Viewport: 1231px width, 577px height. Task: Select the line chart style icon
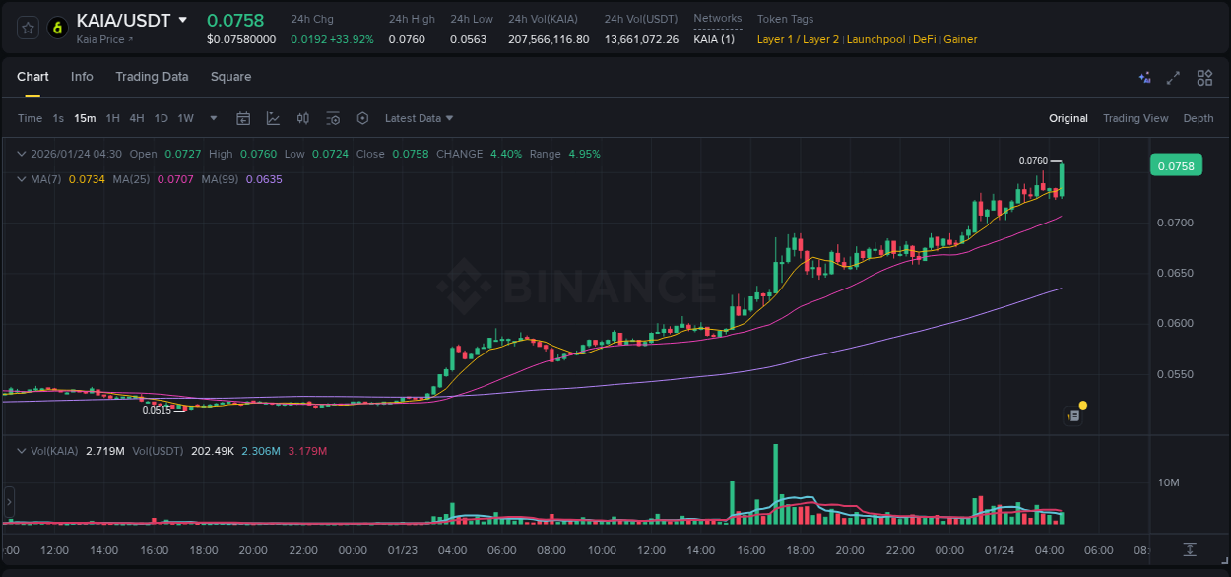(273, 118)
